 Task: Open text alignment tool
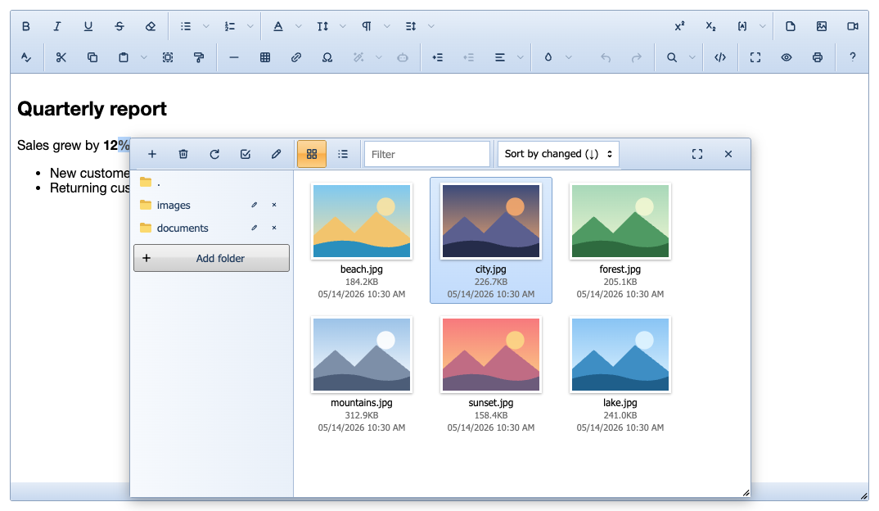(500, 57)
